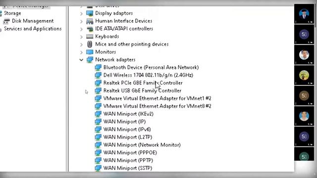
Task: Select VMware Virtual Ethernet Adapter for VMnet8 #2
Action: (x=158, y=106)
